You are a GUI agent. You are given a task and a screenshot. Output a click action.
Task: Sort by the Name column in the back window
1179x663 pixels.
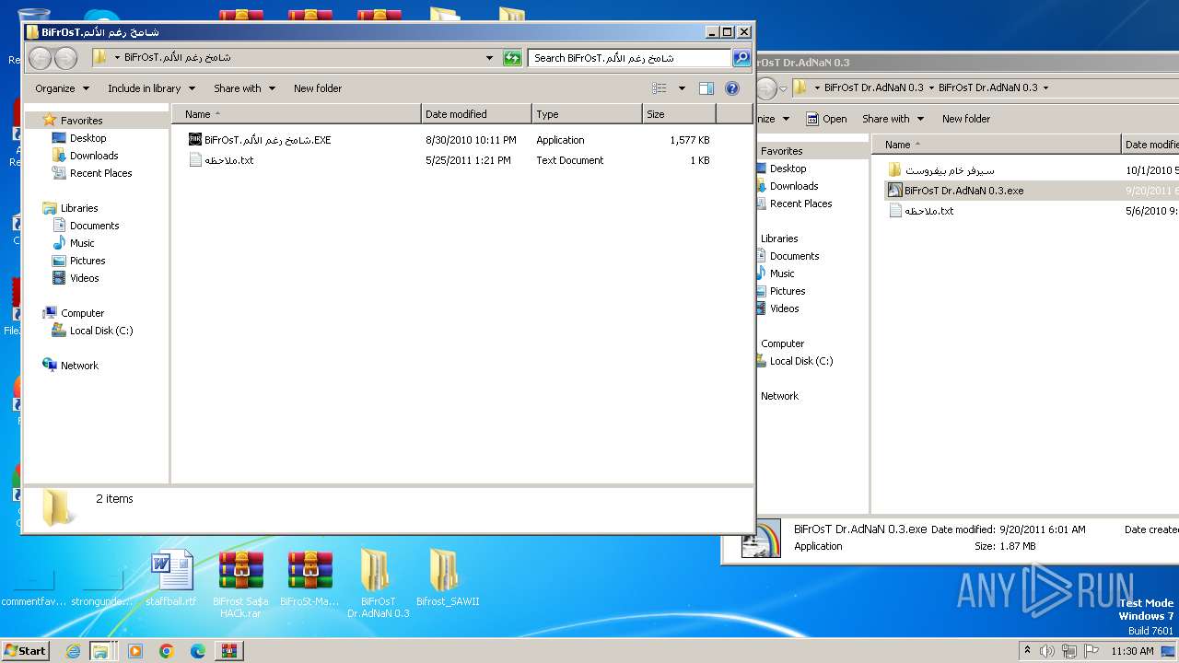coord(997,145)
